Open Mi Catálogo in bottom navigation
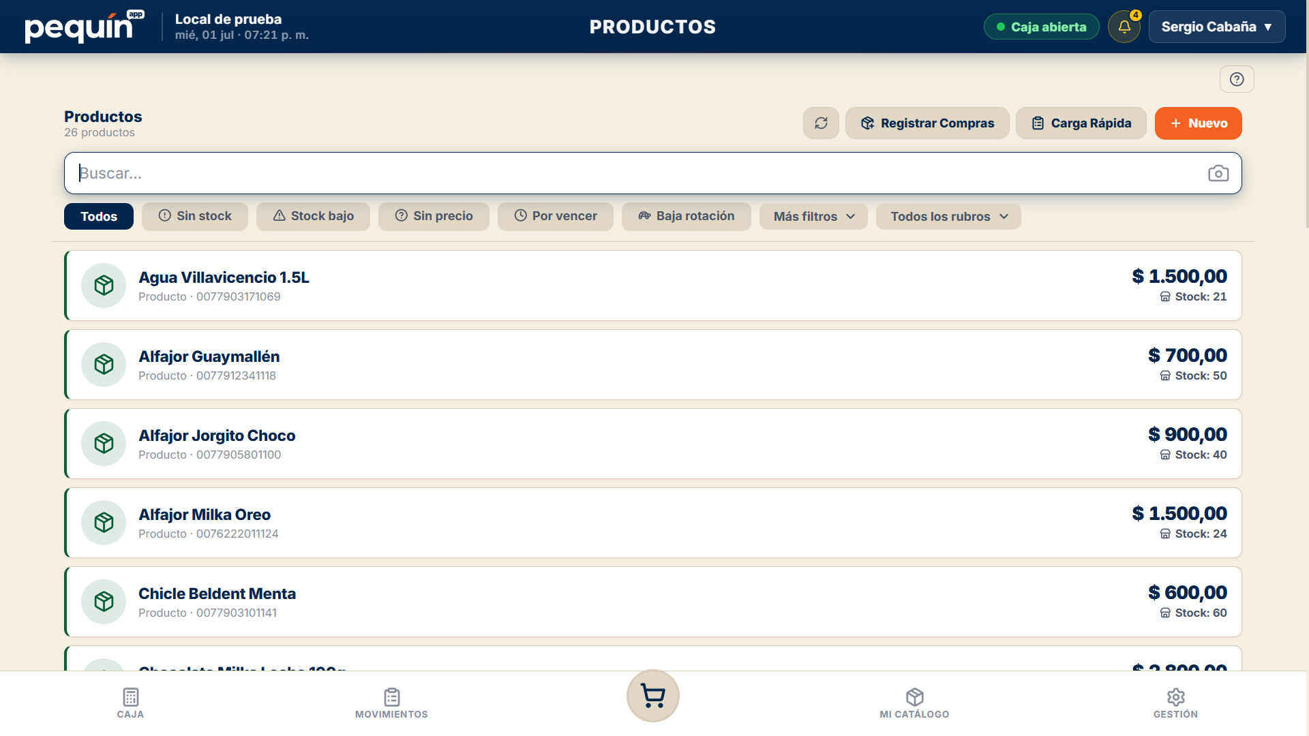 tap(914, 703)
